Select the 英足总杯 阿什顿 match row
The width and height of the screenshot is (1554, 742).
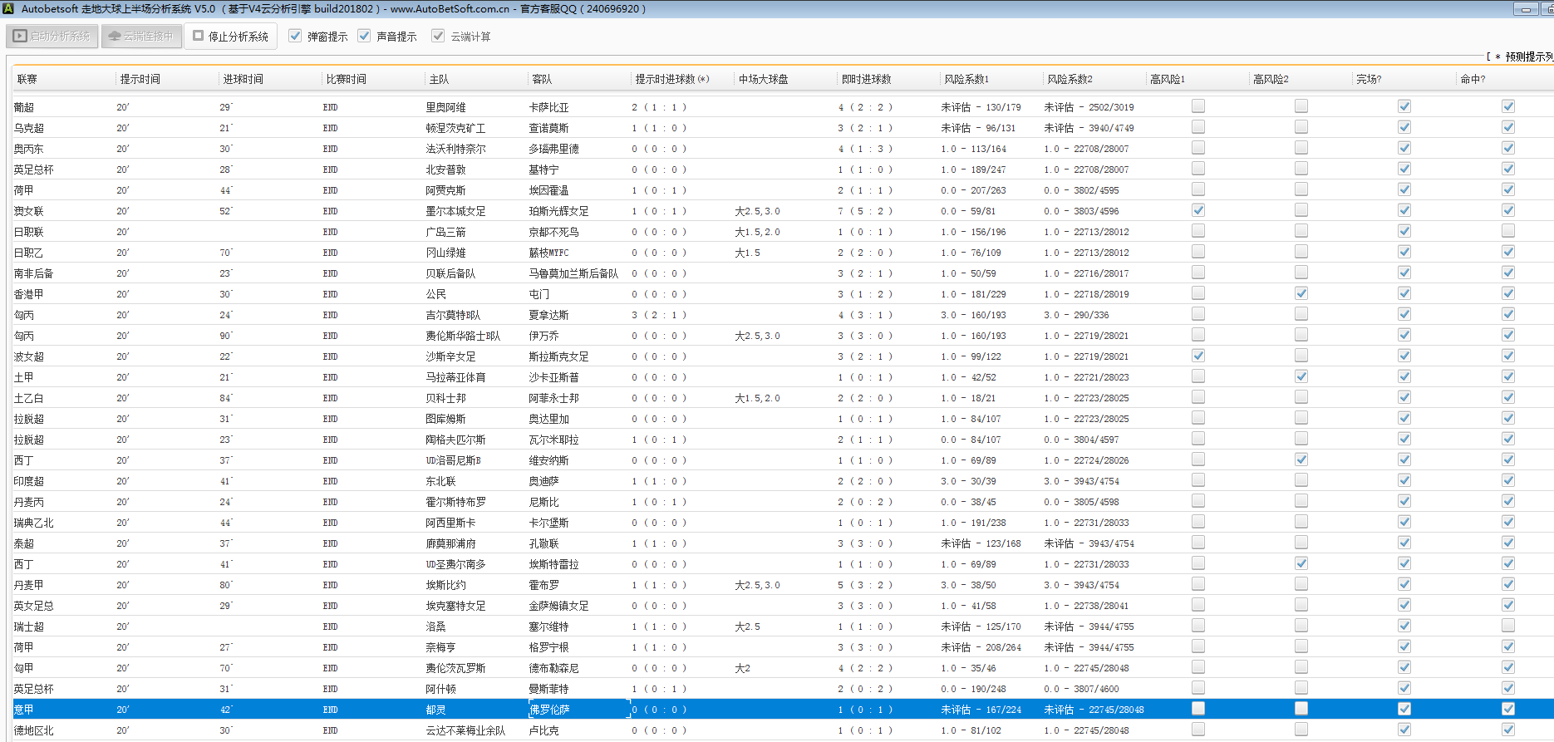440,689
